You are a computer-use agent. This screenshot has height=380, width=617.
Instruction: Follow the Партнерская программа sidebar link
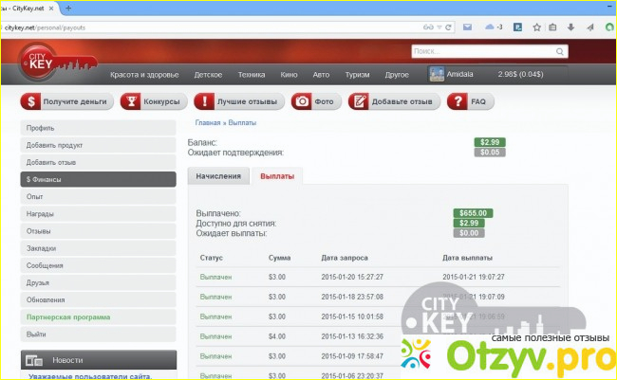pos(68,317)
